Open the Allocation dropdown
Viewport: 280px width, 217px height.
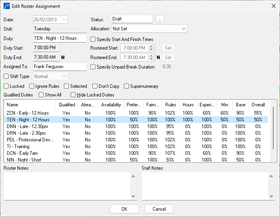point(184,29)
